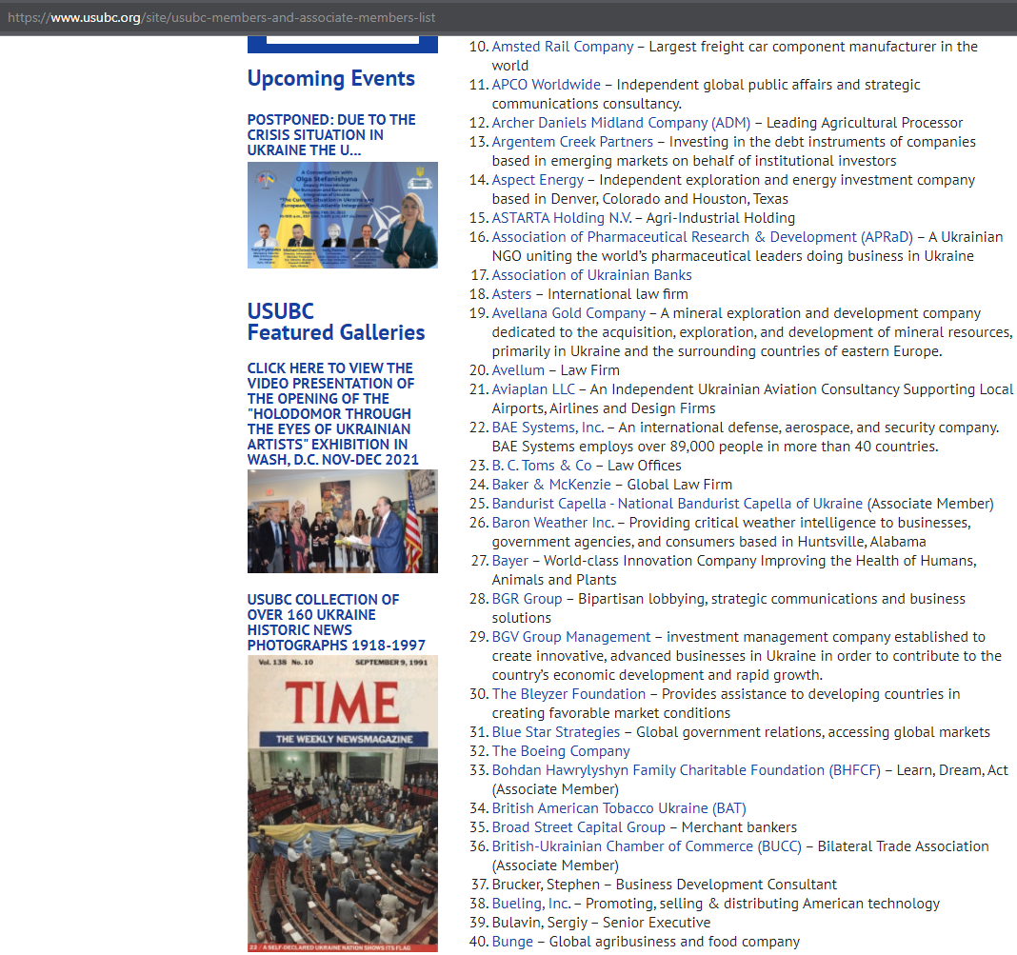Go to Argentem Creek Partners link

pyautogui.click(x=572, y=142)
